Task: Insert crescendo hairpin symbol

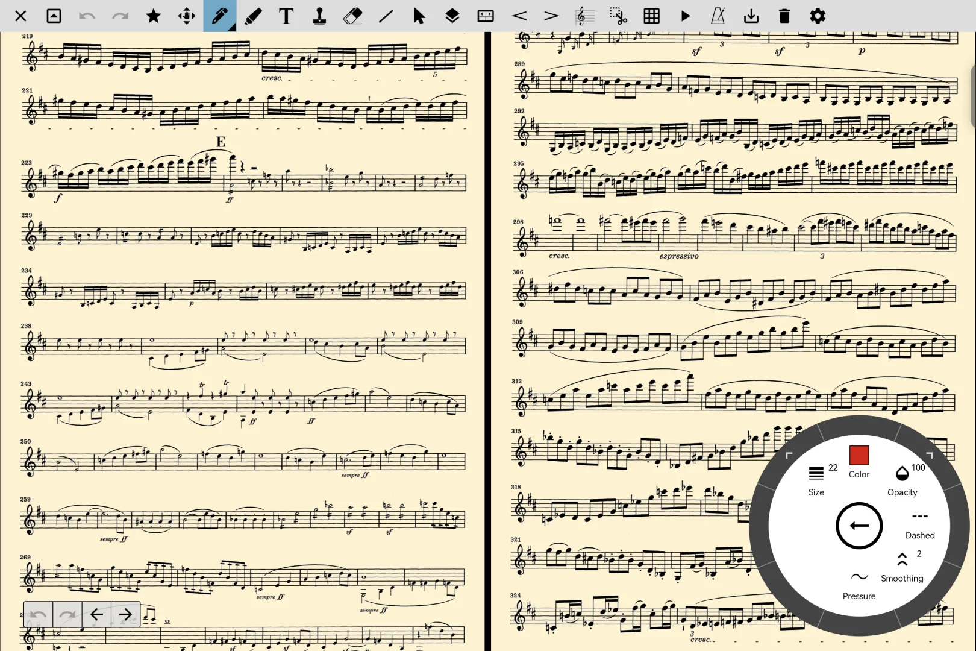Action: (519, 16)
